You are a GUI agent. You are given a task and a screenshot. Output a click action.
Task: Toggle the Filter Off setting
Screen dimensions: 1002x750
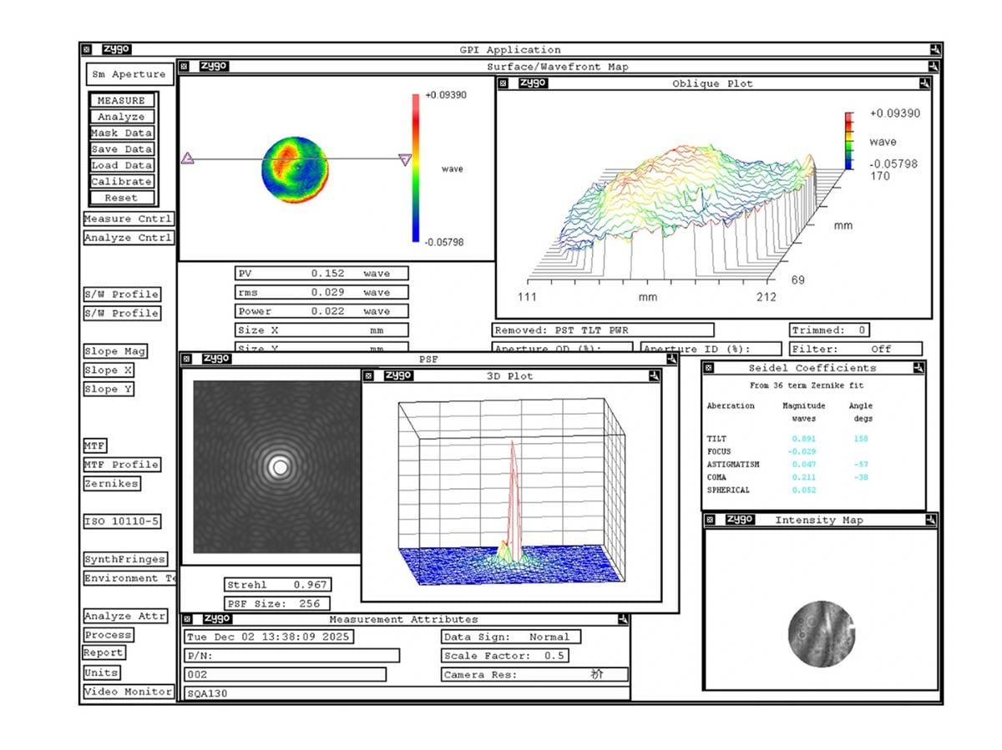click(x=856, y=350)
